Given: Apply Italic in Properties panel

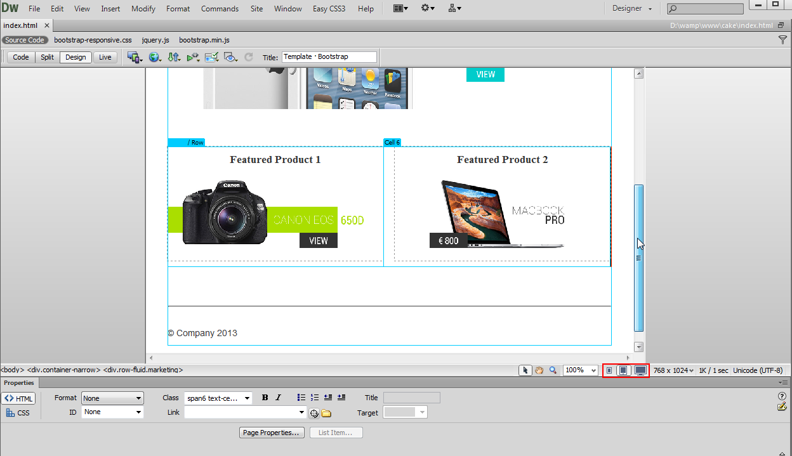Looking at the screenshot, I should coord(278,398).
